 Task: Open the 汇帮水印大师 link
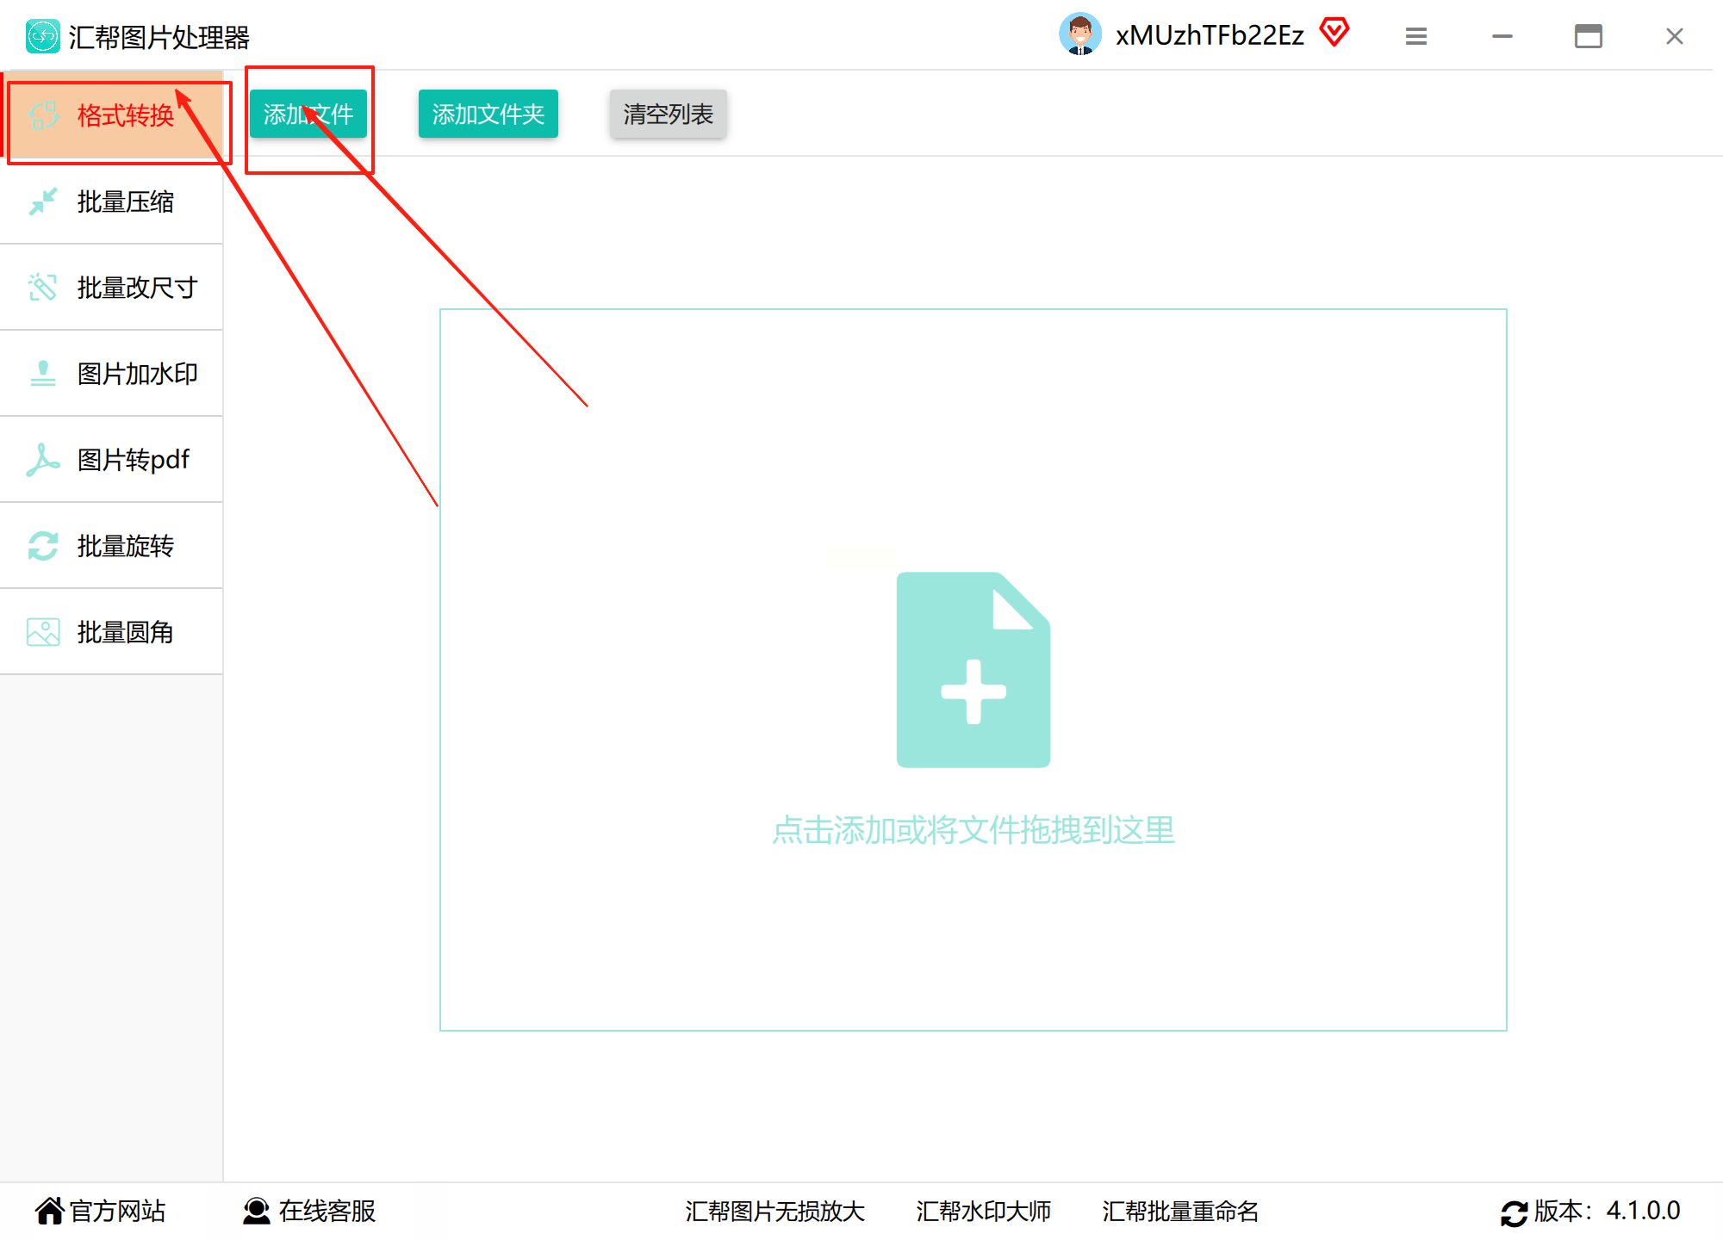coord(983,1211)
